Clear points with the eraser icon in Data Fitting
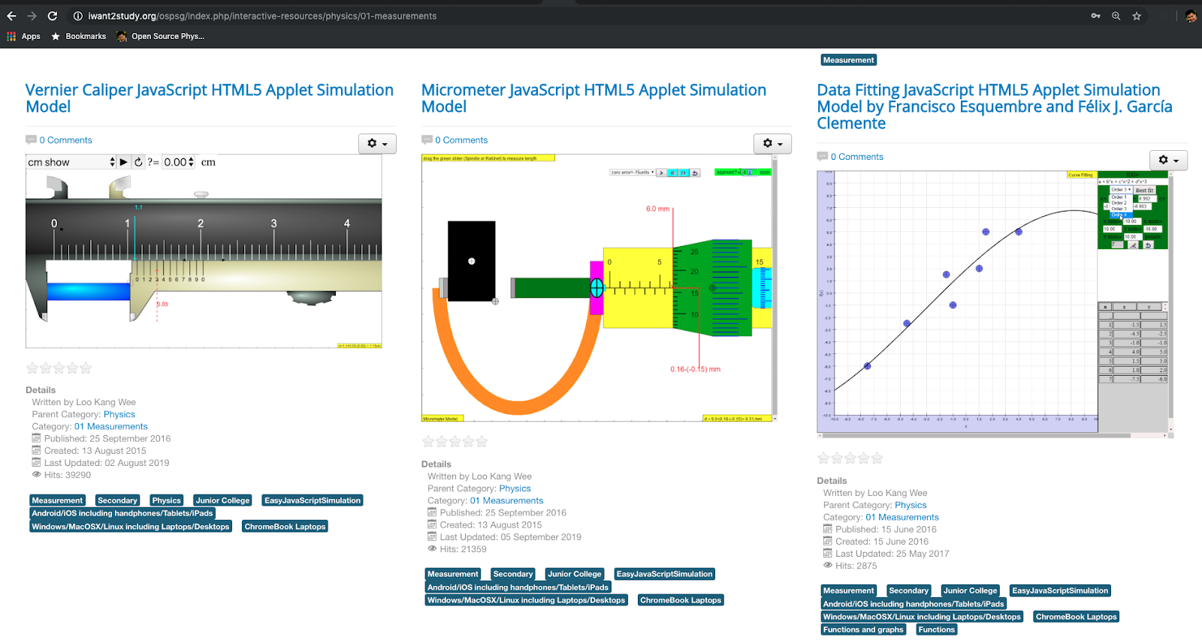This screenshot has width=1202, height=643. 1134,245
